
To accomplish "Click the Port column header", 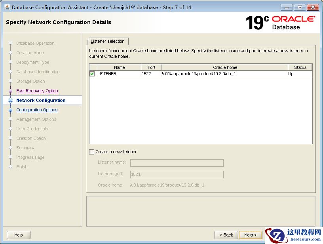I will click(151, 67).
